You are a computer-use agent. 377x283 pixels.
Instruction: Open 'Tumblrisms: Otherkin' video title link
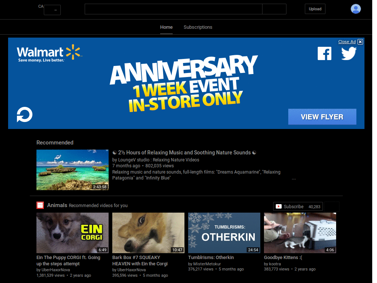pyautogui.click(x=211, y=258)
